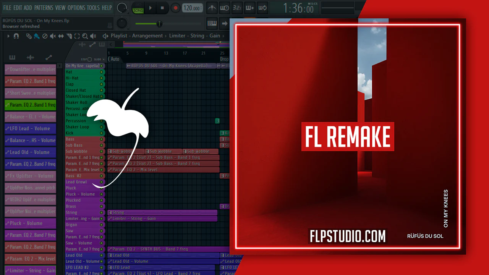The width and height of the screenshot is (489, 275).
Task: Select the Fx Uplifter - Volume picker clip
Action: point(30,176)
